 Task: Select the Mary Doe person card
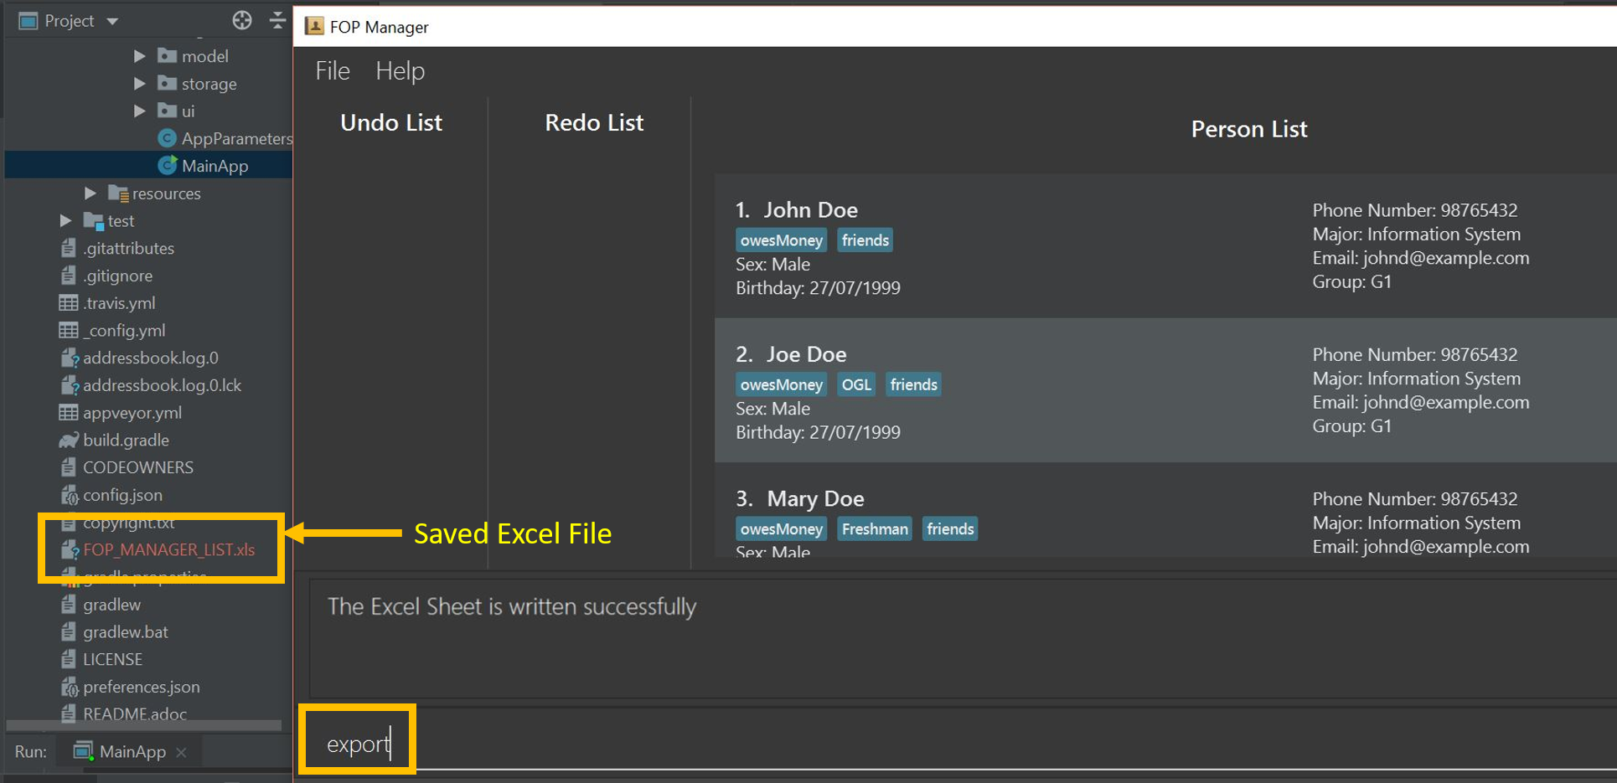tap(1165, 511)
